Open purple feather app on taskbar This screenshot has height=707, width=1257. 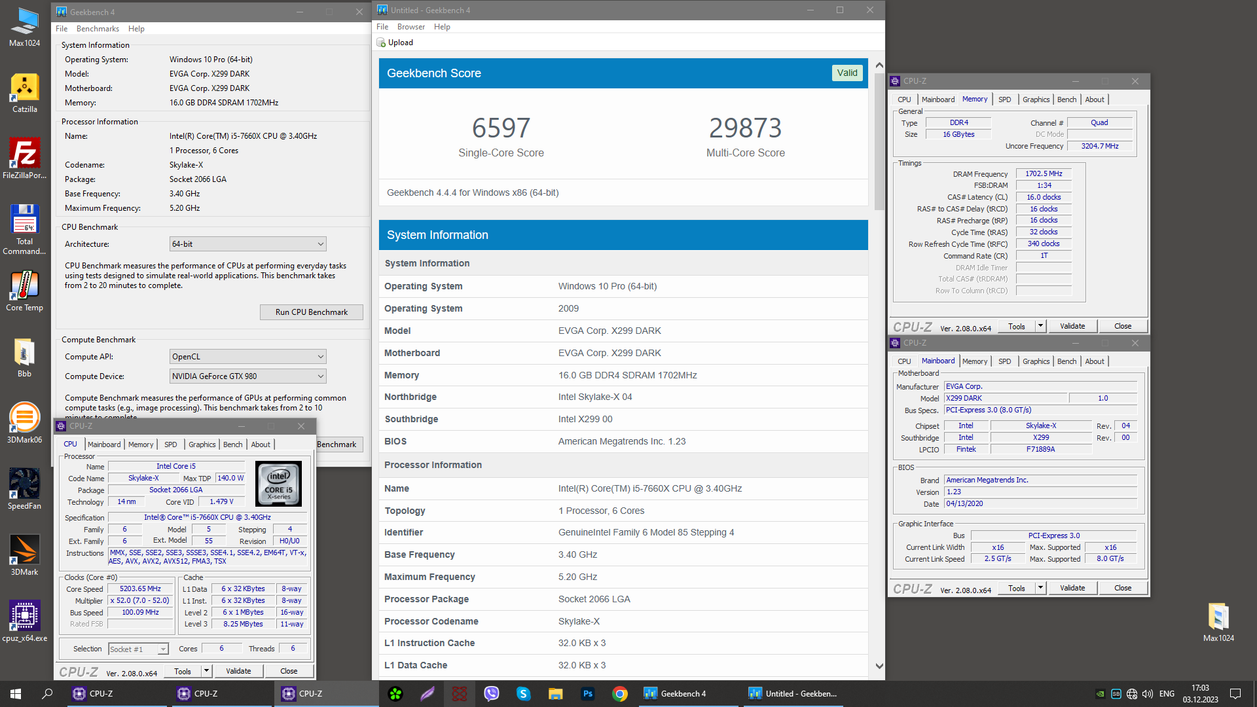(x=428, y=694)
